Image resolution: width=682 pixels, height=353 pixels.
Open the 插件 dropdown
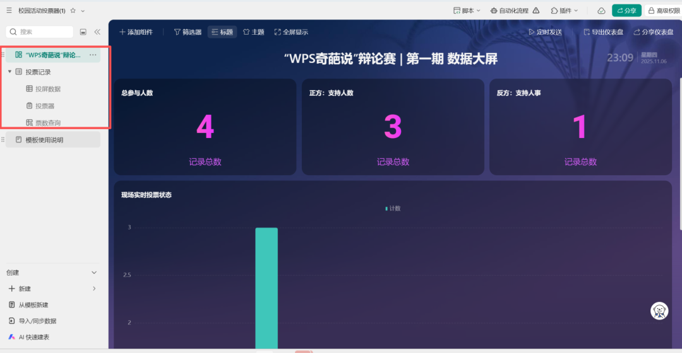pos(564,11)
